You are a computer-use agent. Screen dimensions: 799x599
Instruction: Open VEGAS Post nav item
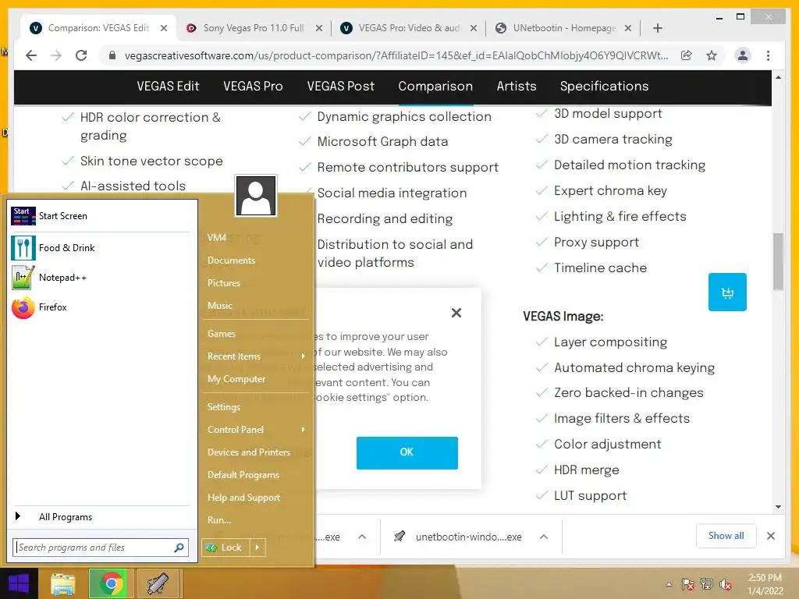click(x=340, y=86)
